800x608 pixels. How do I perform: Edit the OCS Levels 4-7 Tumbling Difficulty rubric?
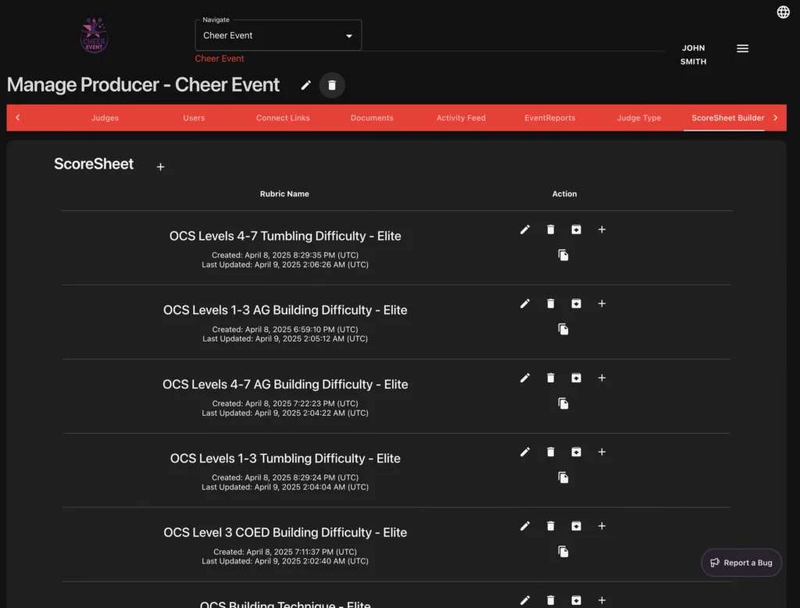(x=525, y=229)
